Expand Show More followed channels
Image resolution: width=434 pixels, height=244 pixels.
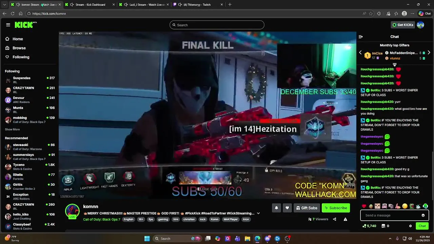(12, 129)
